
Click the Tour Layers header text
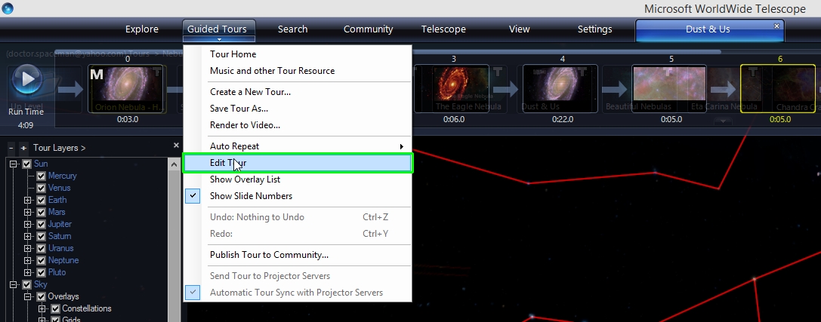pyautogui.click(x=59, y=148)
